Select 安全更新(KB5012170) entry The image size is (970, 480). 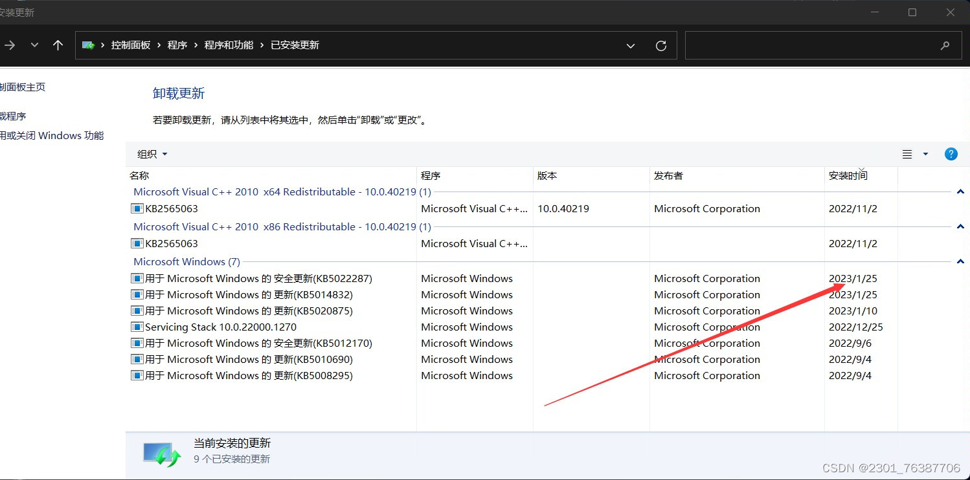(x=259, y=344)
